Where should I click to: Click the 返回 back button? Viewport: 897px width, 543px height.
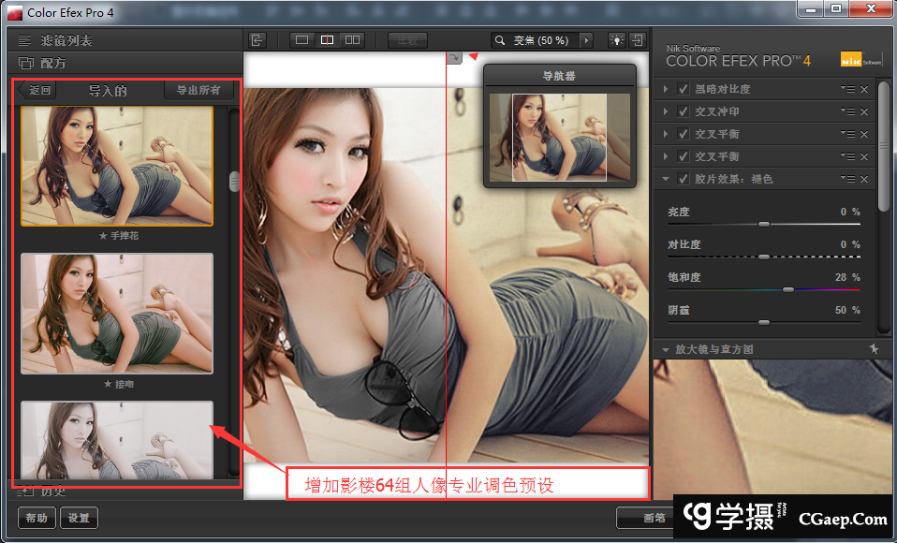pyautogui.click(x=37, y=91)
